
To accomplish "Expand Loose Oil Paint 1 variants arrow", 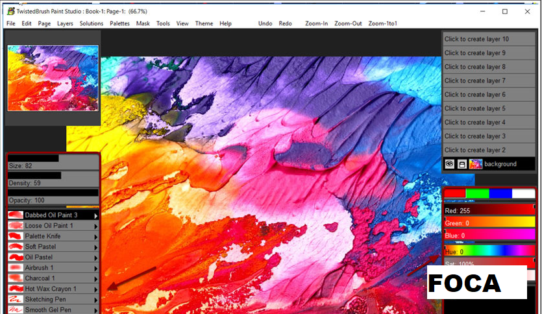I will 96,226.
